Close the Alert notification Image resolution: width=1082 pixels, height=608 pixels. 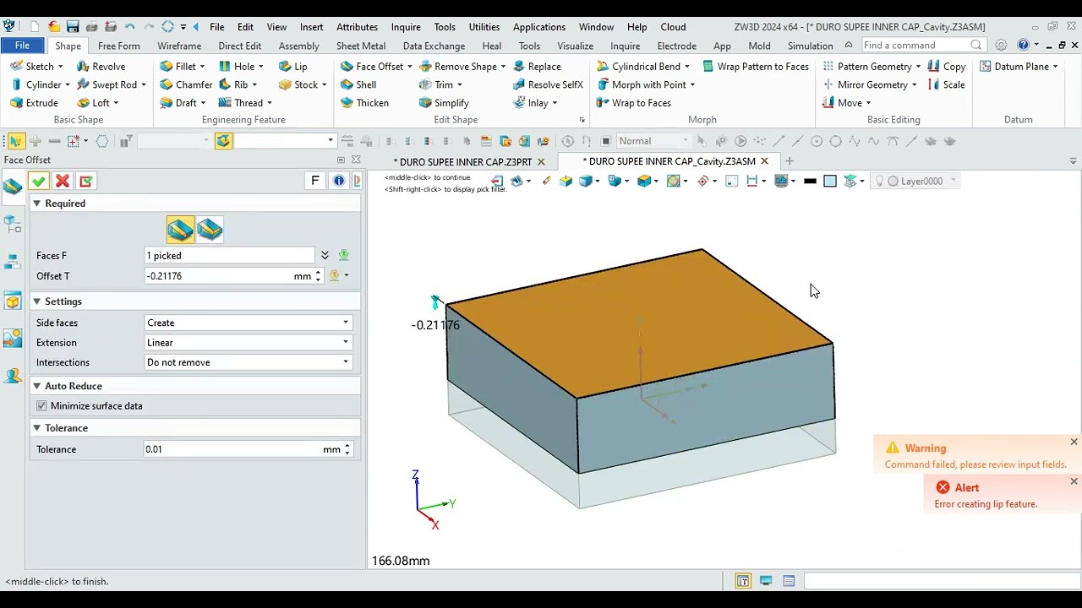pyautogui.click(x=1074, y=481)
